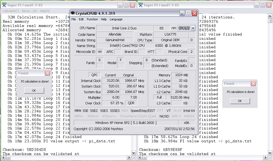Open About...(A) menu in left Super PI
273x161 pixels.
[29, 11]
